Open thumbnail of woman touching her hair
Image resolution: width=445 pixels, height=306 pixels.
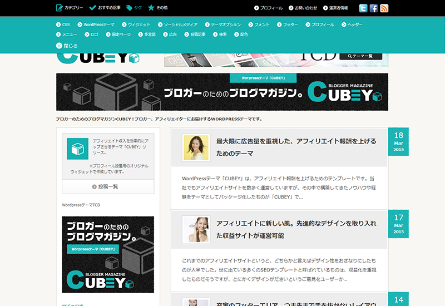coord(196,230)
